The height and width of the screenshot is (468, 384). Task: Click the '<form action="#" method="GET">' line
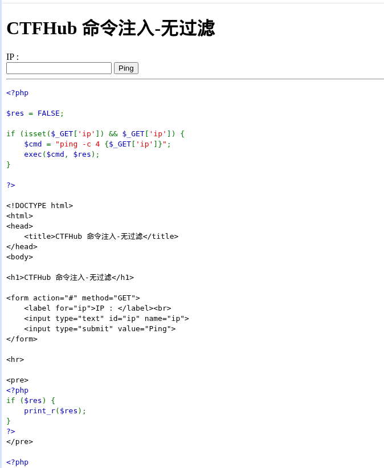pos(73,298)
